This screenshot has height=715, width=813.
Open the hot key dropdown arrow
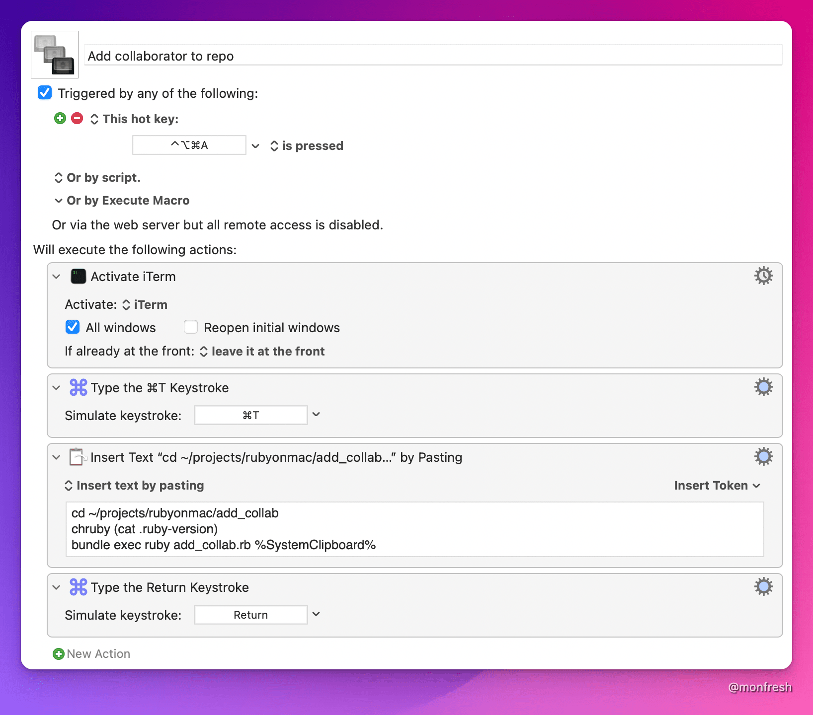coord(255,146)
